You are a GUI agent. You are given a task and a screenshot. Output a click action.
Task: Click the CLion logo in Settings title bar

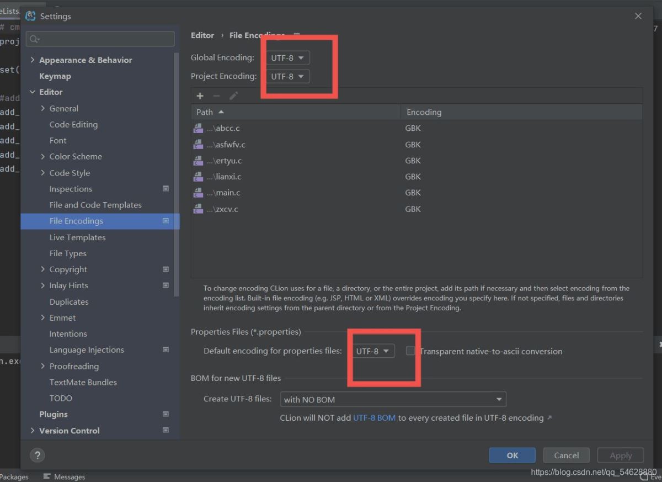31,16
